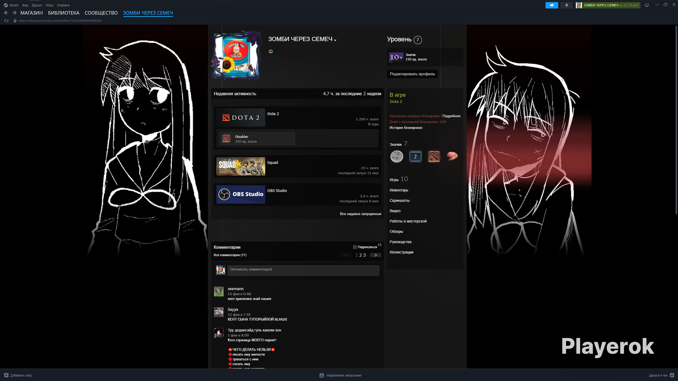Open the Игры menu
Image resolution: width=678 pixels, height=381 pixels.
[x=49, y=5]
